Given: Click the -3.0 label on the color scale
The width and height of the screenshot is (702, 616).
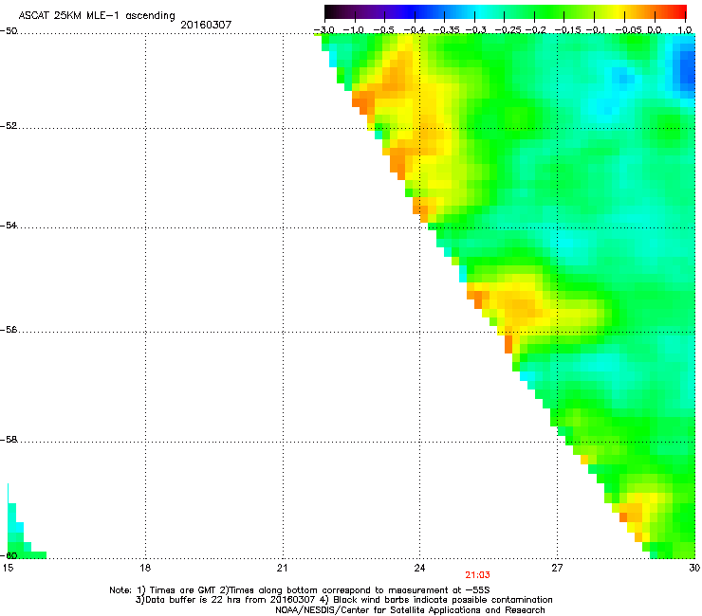Looking at the screenshot, I should (x=324, y=30).
